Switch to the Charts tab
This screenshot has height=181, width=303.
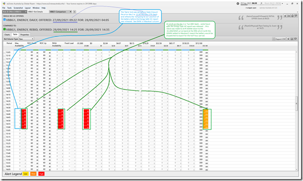pos(7,34)
